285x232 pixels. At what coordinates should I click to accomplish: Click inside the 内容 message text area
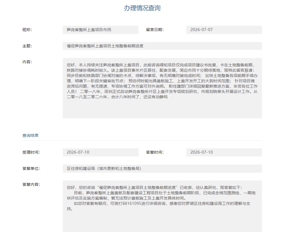[x=162, y=88]
